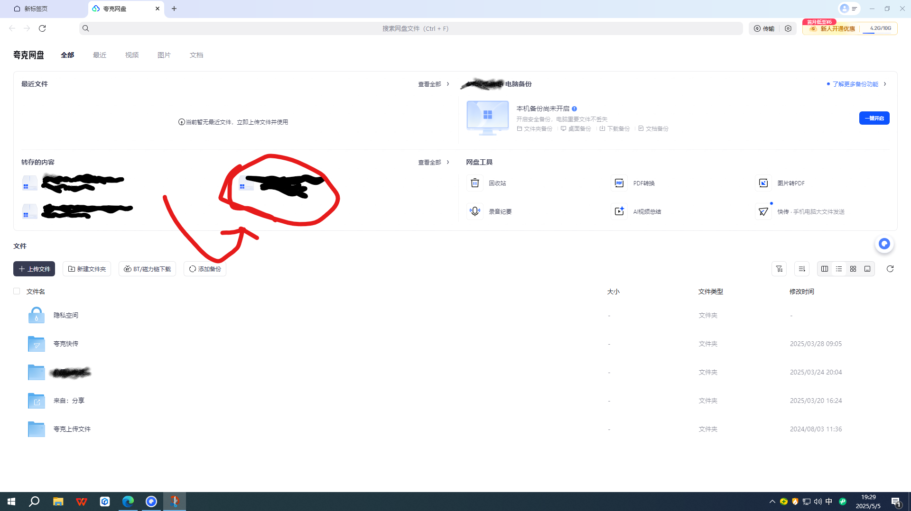Click the info icon beside 本机备份尚未开启
The image size is (911, 511).
[575, 109]
